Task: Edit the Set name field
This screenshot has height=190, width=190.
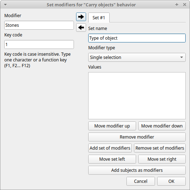Action: click(137, 38)
